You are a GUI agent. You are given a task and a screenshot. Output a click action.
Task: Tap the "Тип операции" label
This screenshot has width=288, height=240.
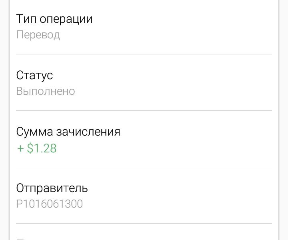click(54, 19)
